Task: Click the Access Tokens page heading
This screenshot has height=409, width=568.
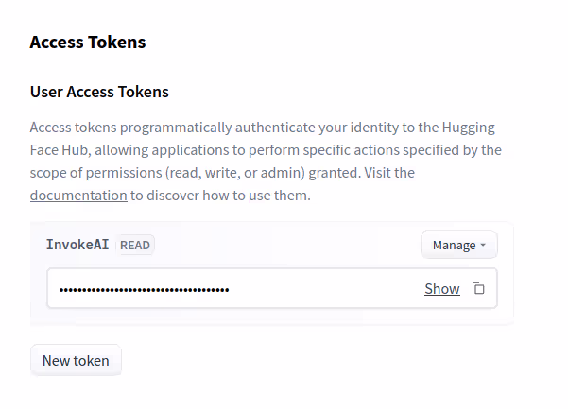Action: click(x=88, y=43)
